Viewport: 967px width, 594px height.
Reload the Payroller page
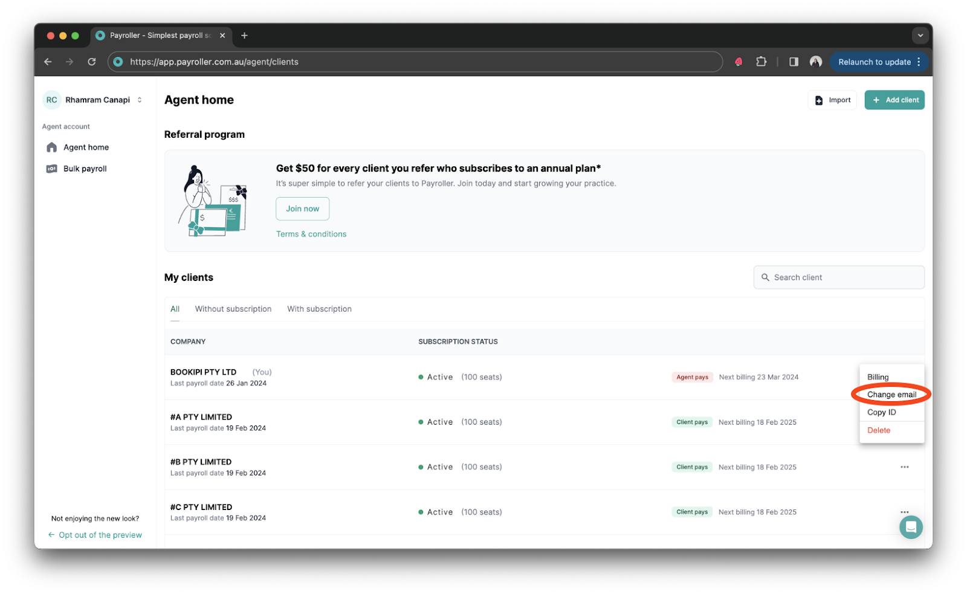92,62
